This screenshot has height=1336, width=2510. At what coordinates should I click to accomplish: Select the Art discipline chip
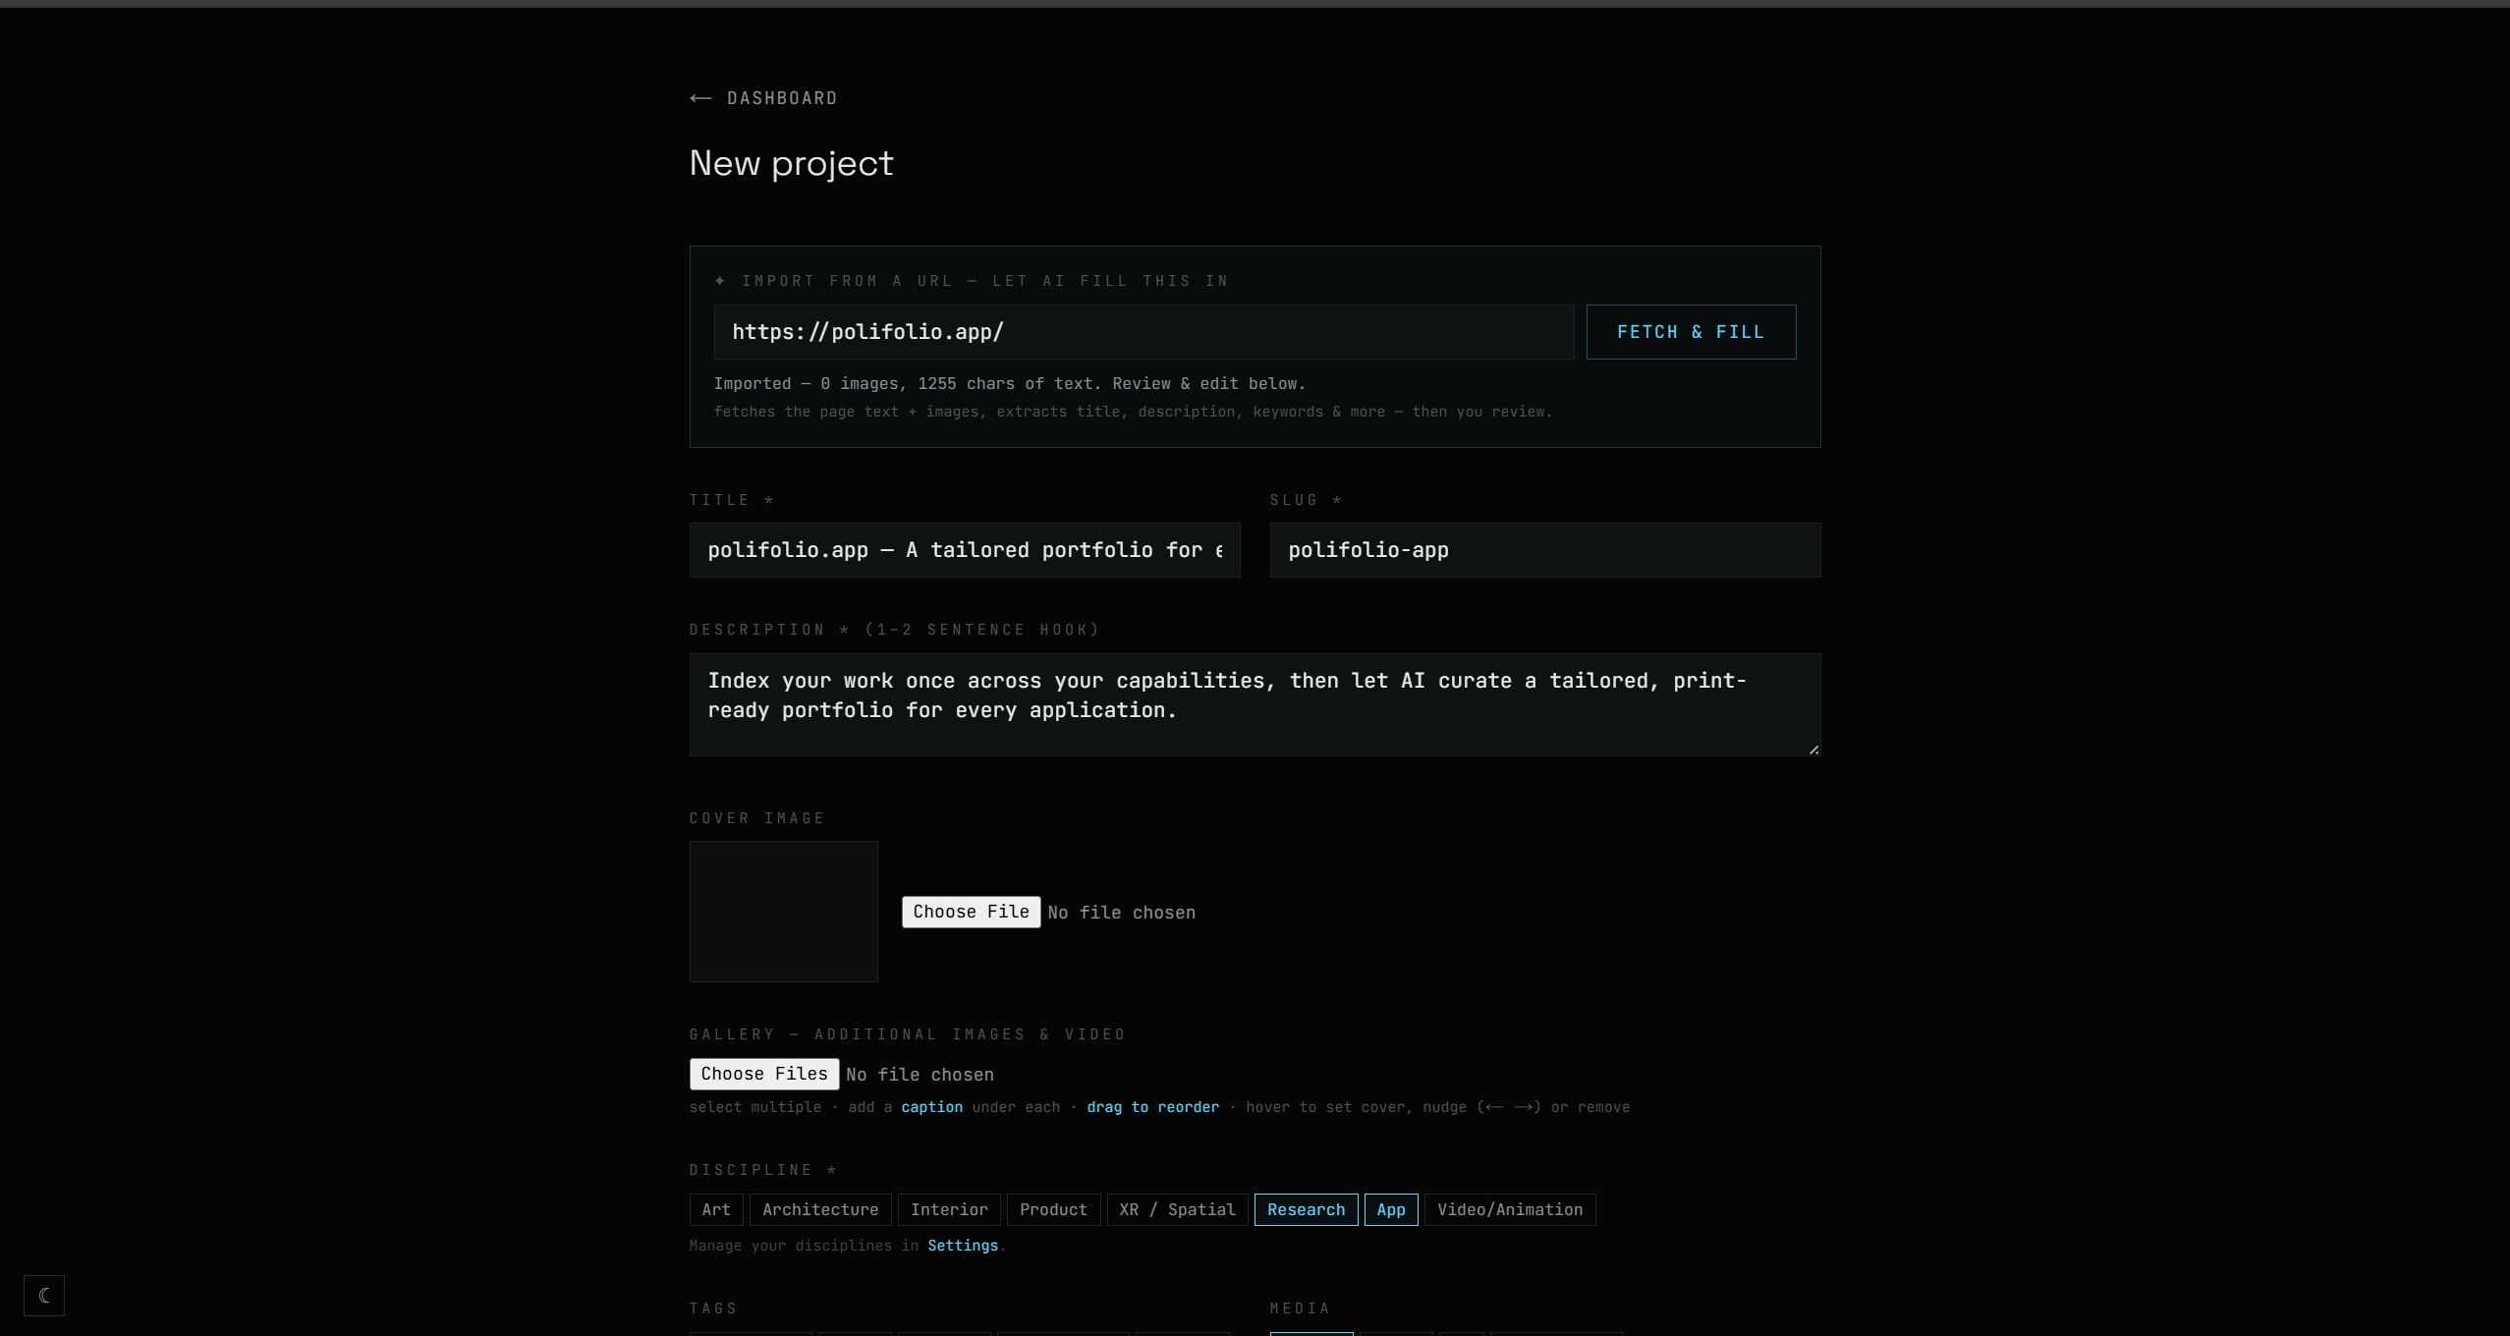pos(716,1209)
